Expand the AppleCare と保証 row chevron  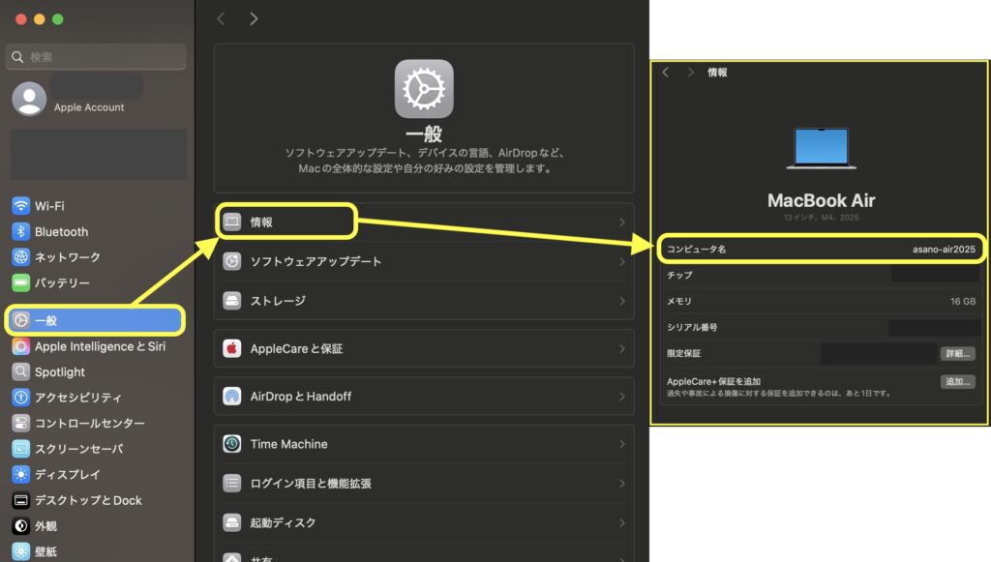point(622,348)
